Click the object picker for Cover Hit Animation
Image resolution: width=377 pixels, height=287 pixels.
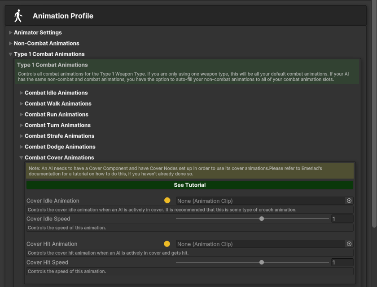[349, 244]
